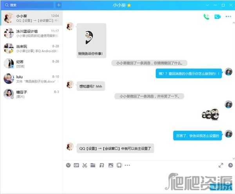Open the three-dot menu beside the video call icon
This screenshot has width=235, height=194.
coord(228,16)
